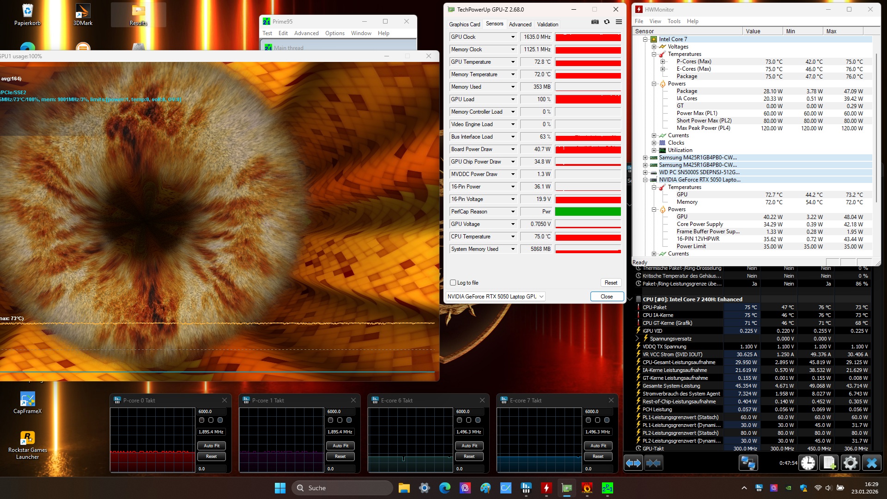Click the HWiNFO expand columns arrows icon
Viewport: 887px width, 499px height.
pyautogui.click(x=633, y=462)
